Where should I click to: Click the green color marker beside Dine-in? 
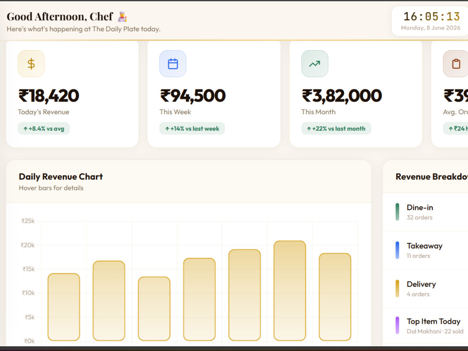397,212
